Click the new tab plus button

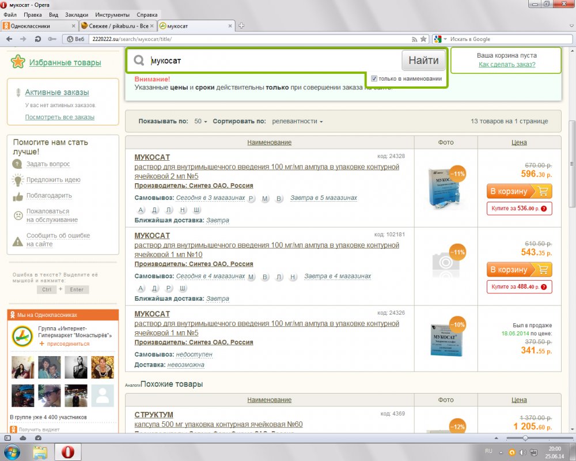[241, 26]
